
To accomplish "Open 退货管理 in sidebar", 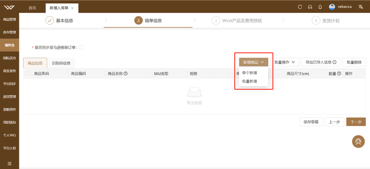I will (x=10, y=97).
